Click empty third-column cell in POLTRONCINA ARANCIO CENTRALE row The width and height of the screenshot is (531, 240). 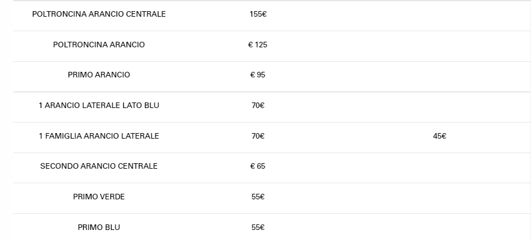[x=440, y=14]
